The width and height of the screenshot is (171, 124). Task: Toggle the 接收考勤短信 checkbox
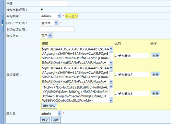pyautogui.click(x=42, y=9)
